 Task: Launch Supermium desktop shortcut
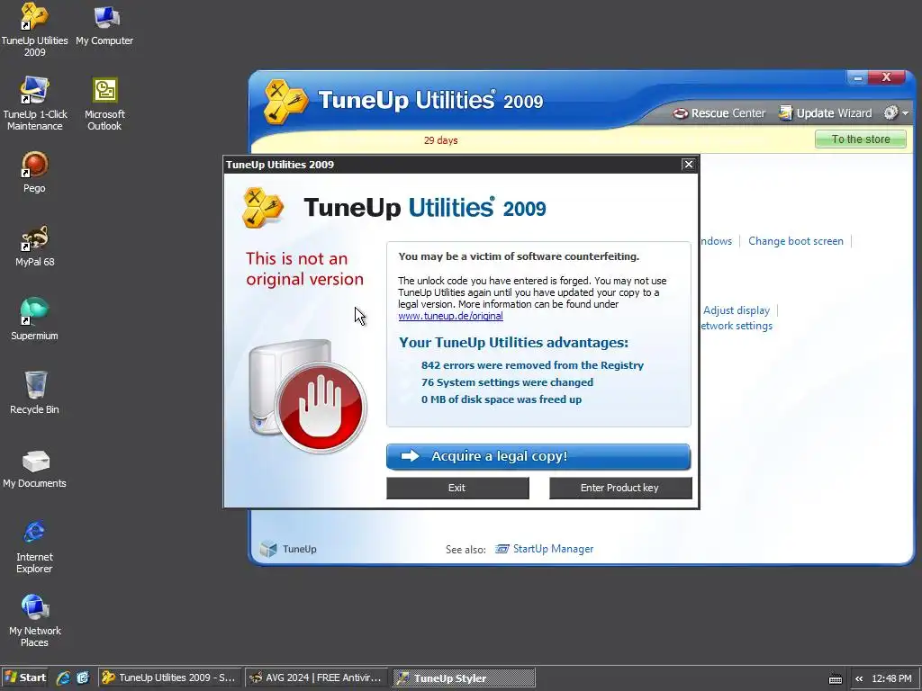click(x=34, y=319)
